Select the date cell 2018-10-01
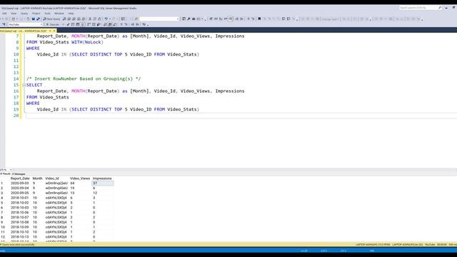Image resolution: width=457 pixels, height=257 pixels. point(20,198)
